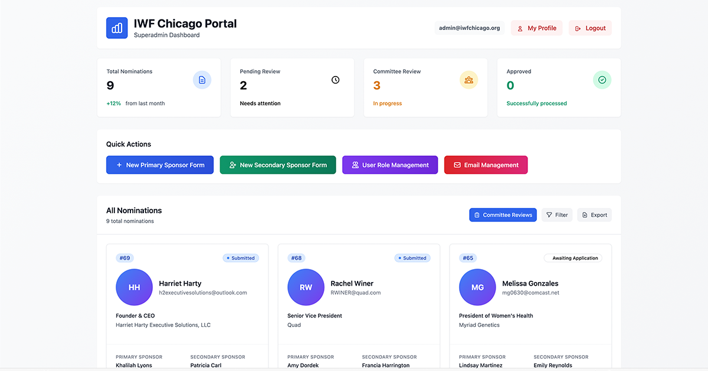
Task: Click the document icon in Total Nominations
Action: click(202, 80)
